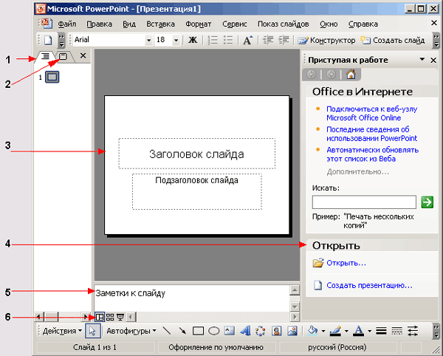Click the Дополнительно... link
This screenshot has height=356, width=443.
(x=358, y=171)
